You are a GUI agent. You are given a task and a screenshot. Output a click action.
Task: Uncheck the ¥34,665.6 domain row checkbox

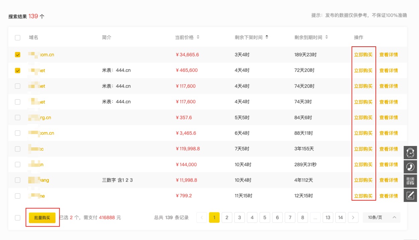click(x=18, y=55)
